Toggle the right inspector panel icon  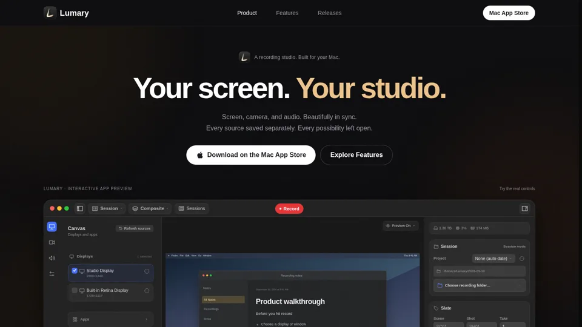point(524,208)
